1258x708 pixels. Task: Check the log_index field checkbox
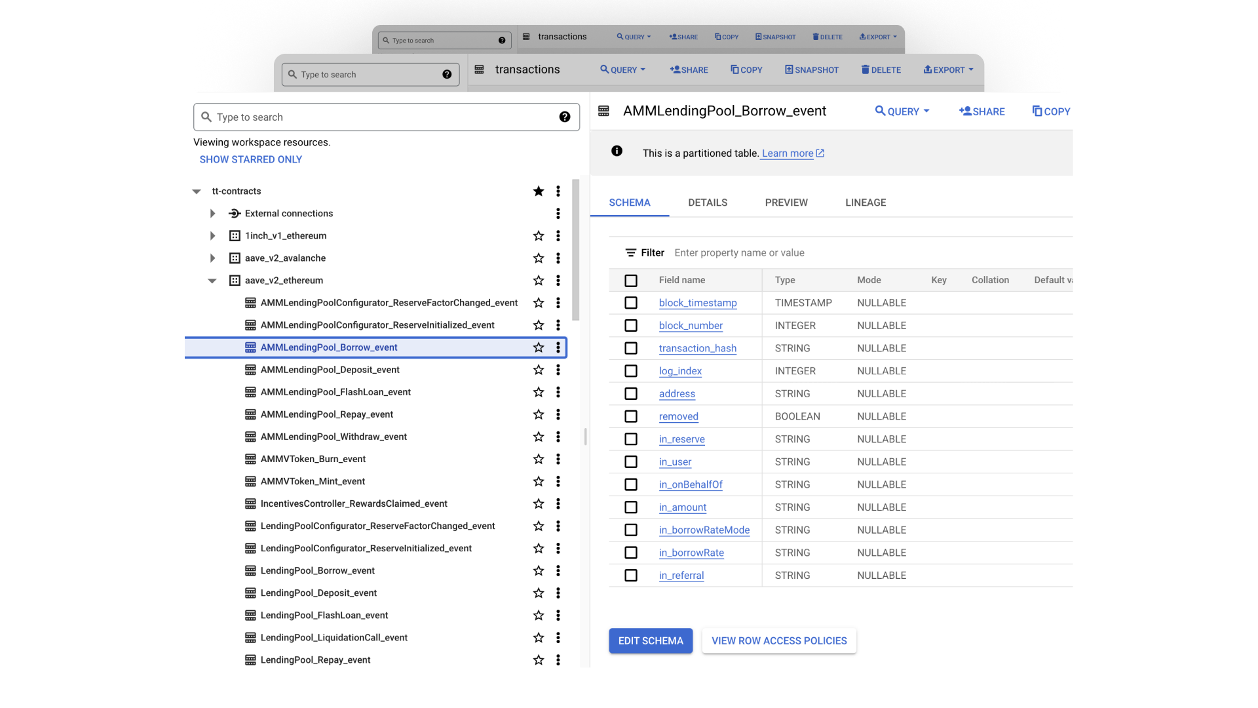631,371
